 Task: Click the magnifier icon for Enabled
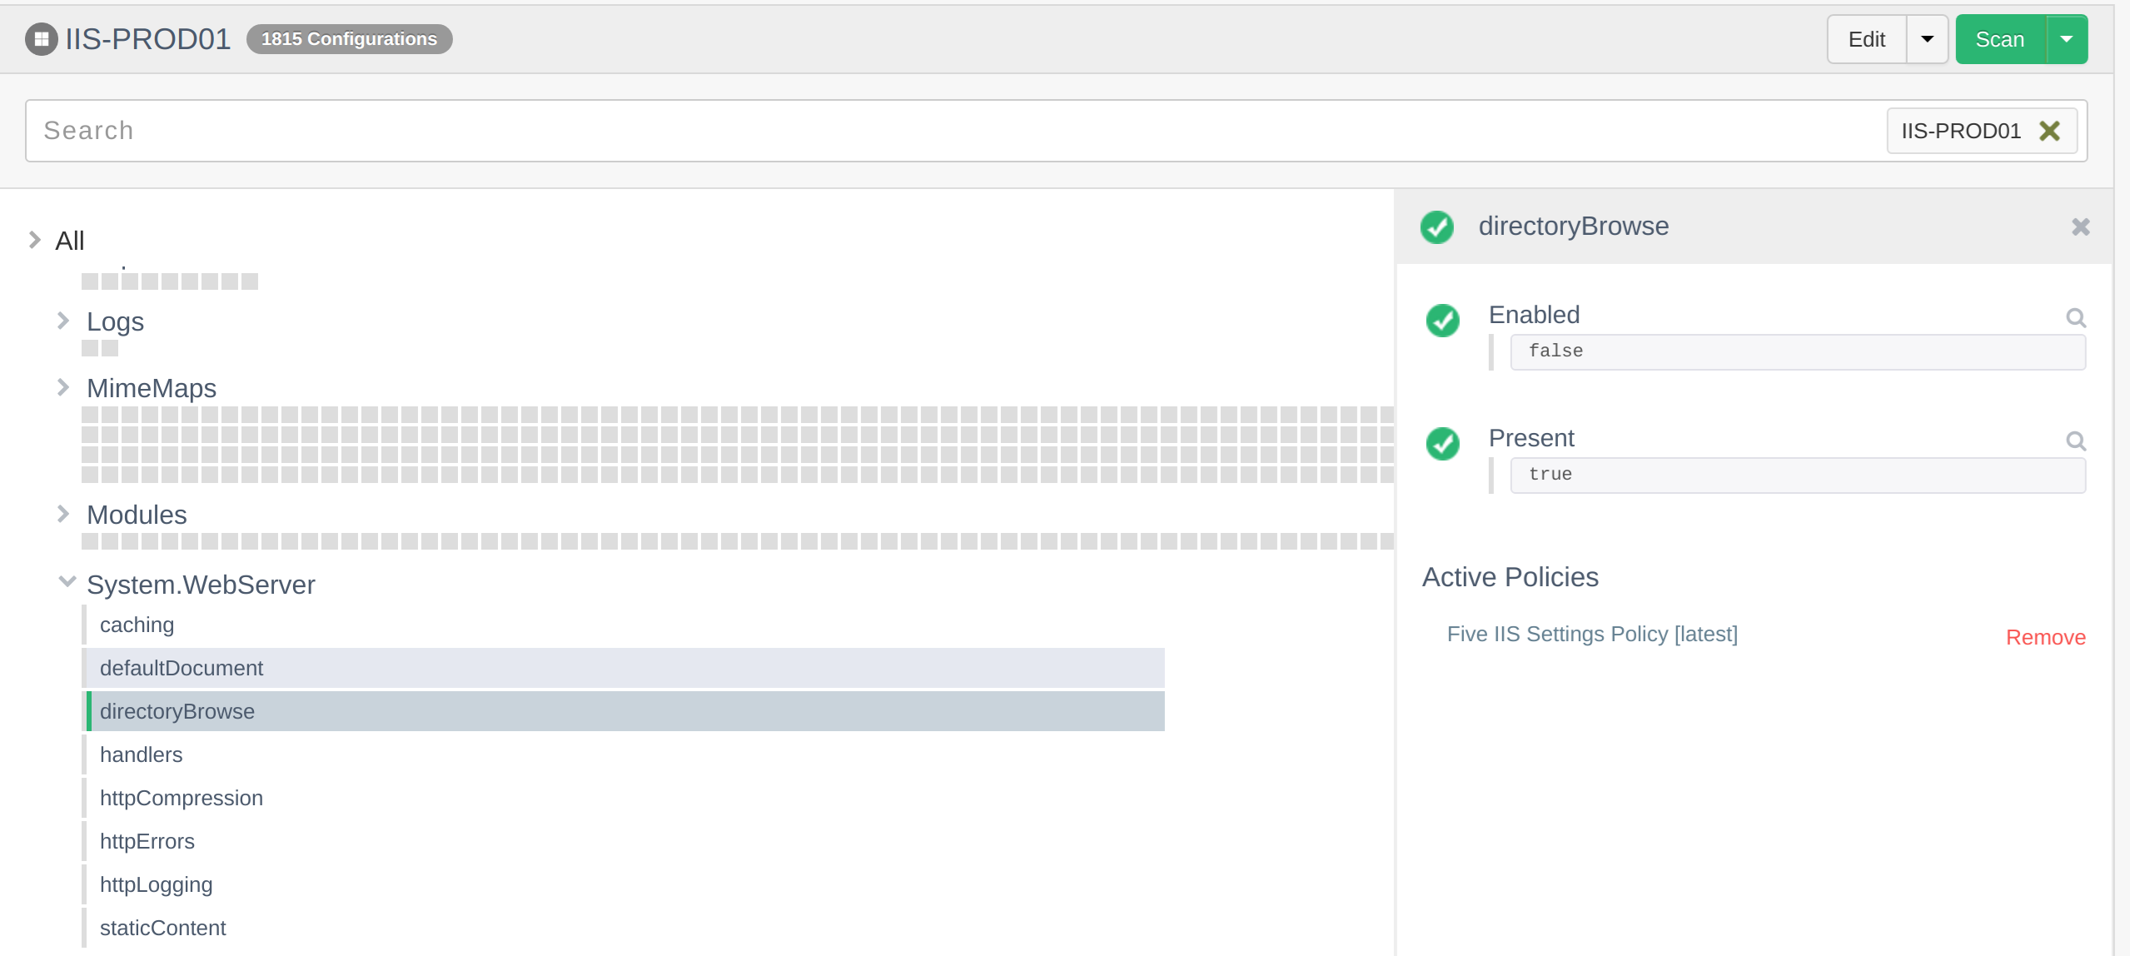point(2076,317)
